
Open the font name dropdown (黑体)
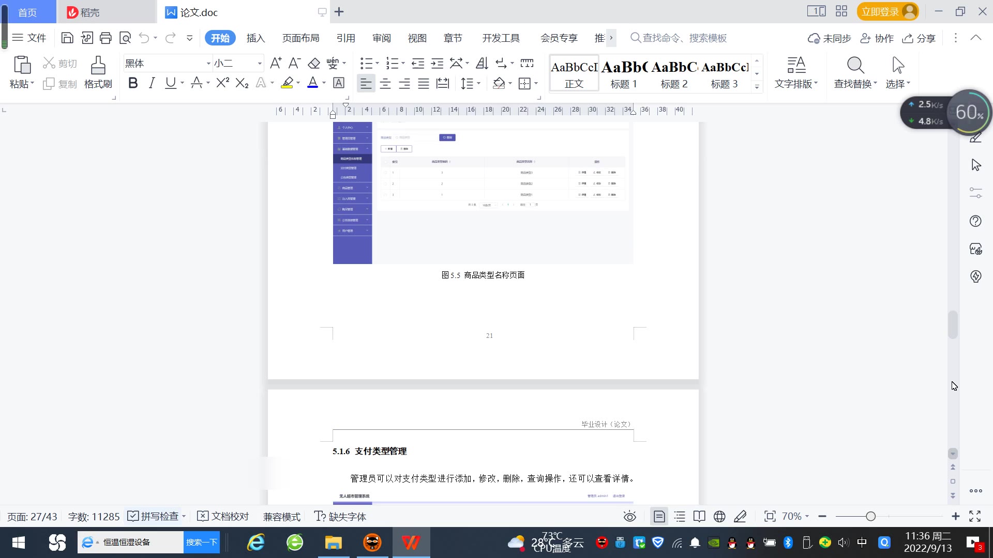tap(208, 64)
